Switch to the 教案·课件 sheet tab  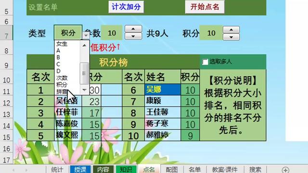[x=225, y=170]
